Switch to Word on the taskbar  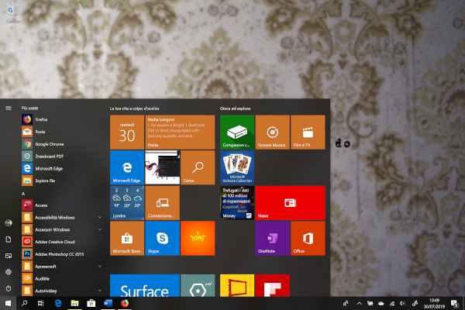(x=108, y=303)
